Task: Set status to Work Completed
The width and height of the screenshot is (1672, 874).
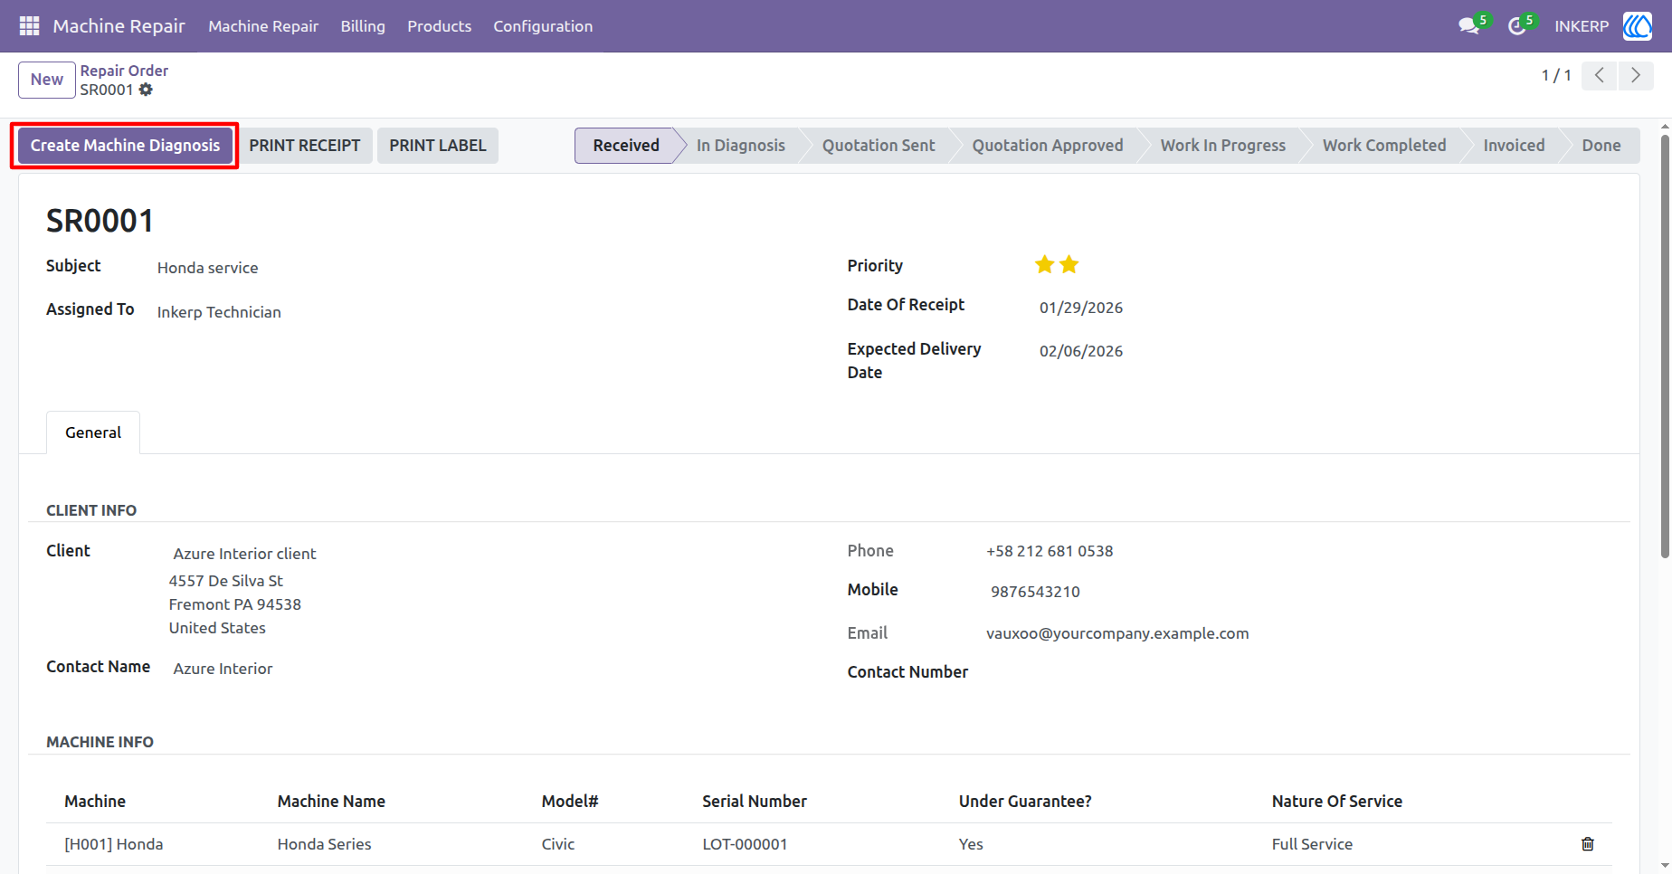Action: [x=1384, y=146]
